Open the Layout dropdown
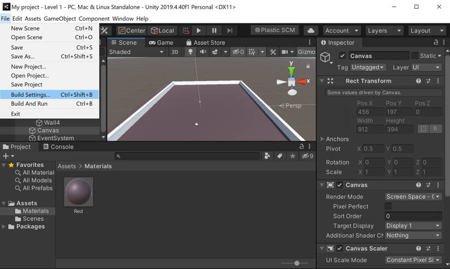The height and width of the screenshot is (269, 450). click(x=427, y=30)
